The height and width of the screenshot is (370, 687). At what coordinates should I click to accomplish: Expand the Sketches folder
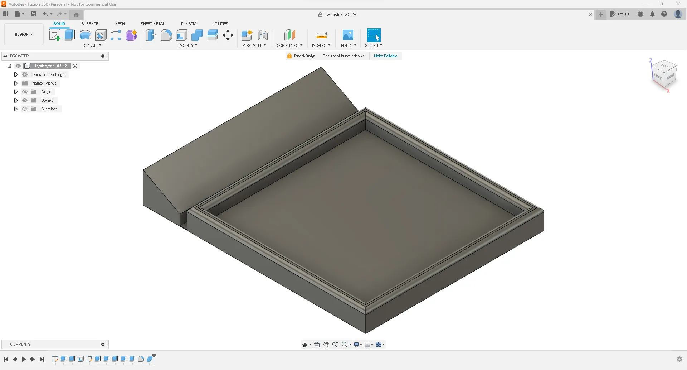point(16,109)
